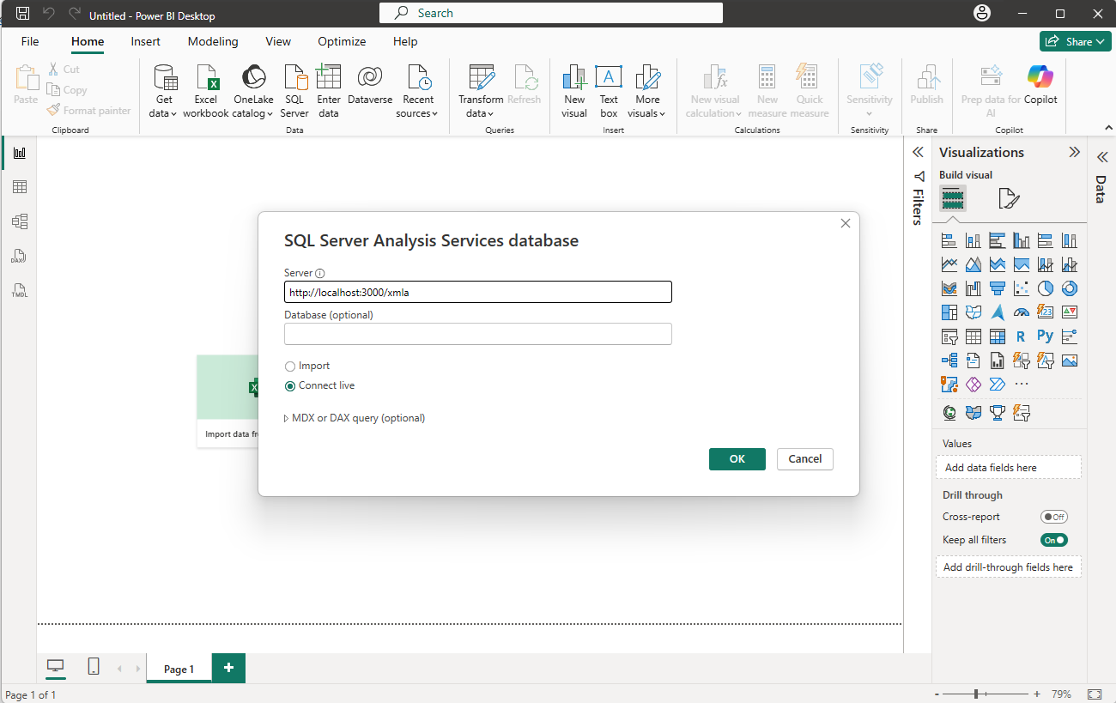Open Model view icon in sidebar
Screen dimensions: 1116x703
pyautogui.click(x=19, y=221)
